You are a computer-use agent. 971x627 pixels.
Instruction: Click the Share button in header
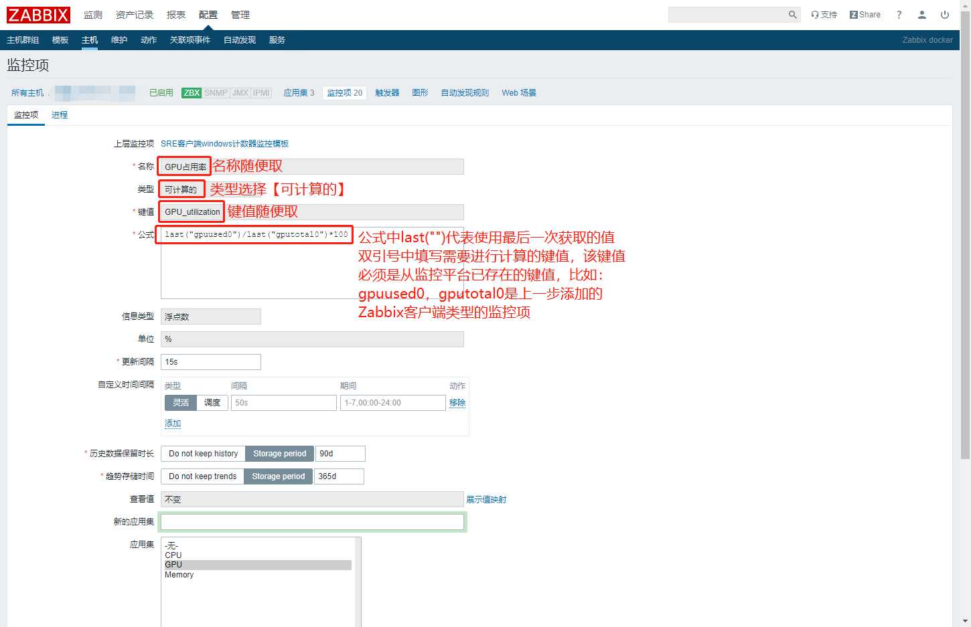(x=865, y=15)
